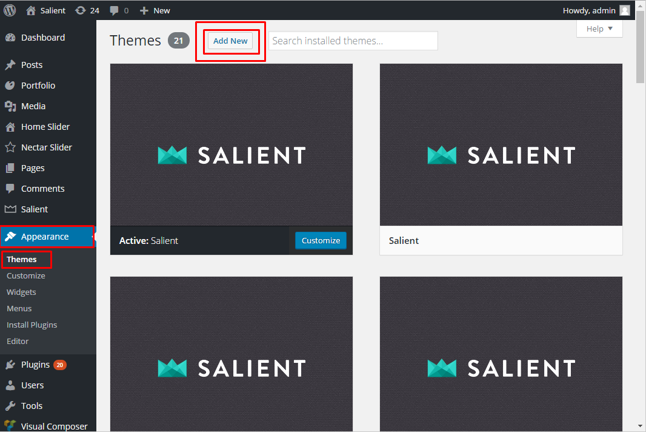Viewport: 646px width, 432px height.
Task: Click the Comments speech bubble sidebar icon
Action: (10, 189)
